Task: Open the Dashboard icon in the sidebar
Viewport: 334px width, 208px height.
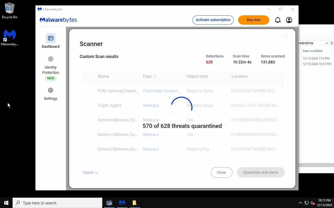Action: [51, 38]
